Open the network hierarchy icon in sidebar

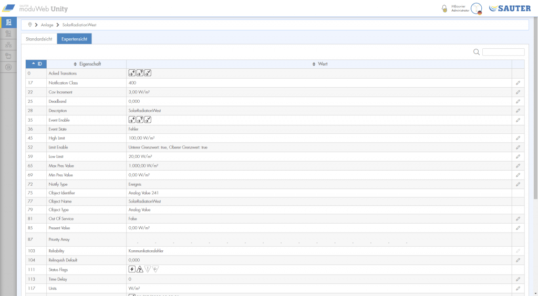pos(8,45)
